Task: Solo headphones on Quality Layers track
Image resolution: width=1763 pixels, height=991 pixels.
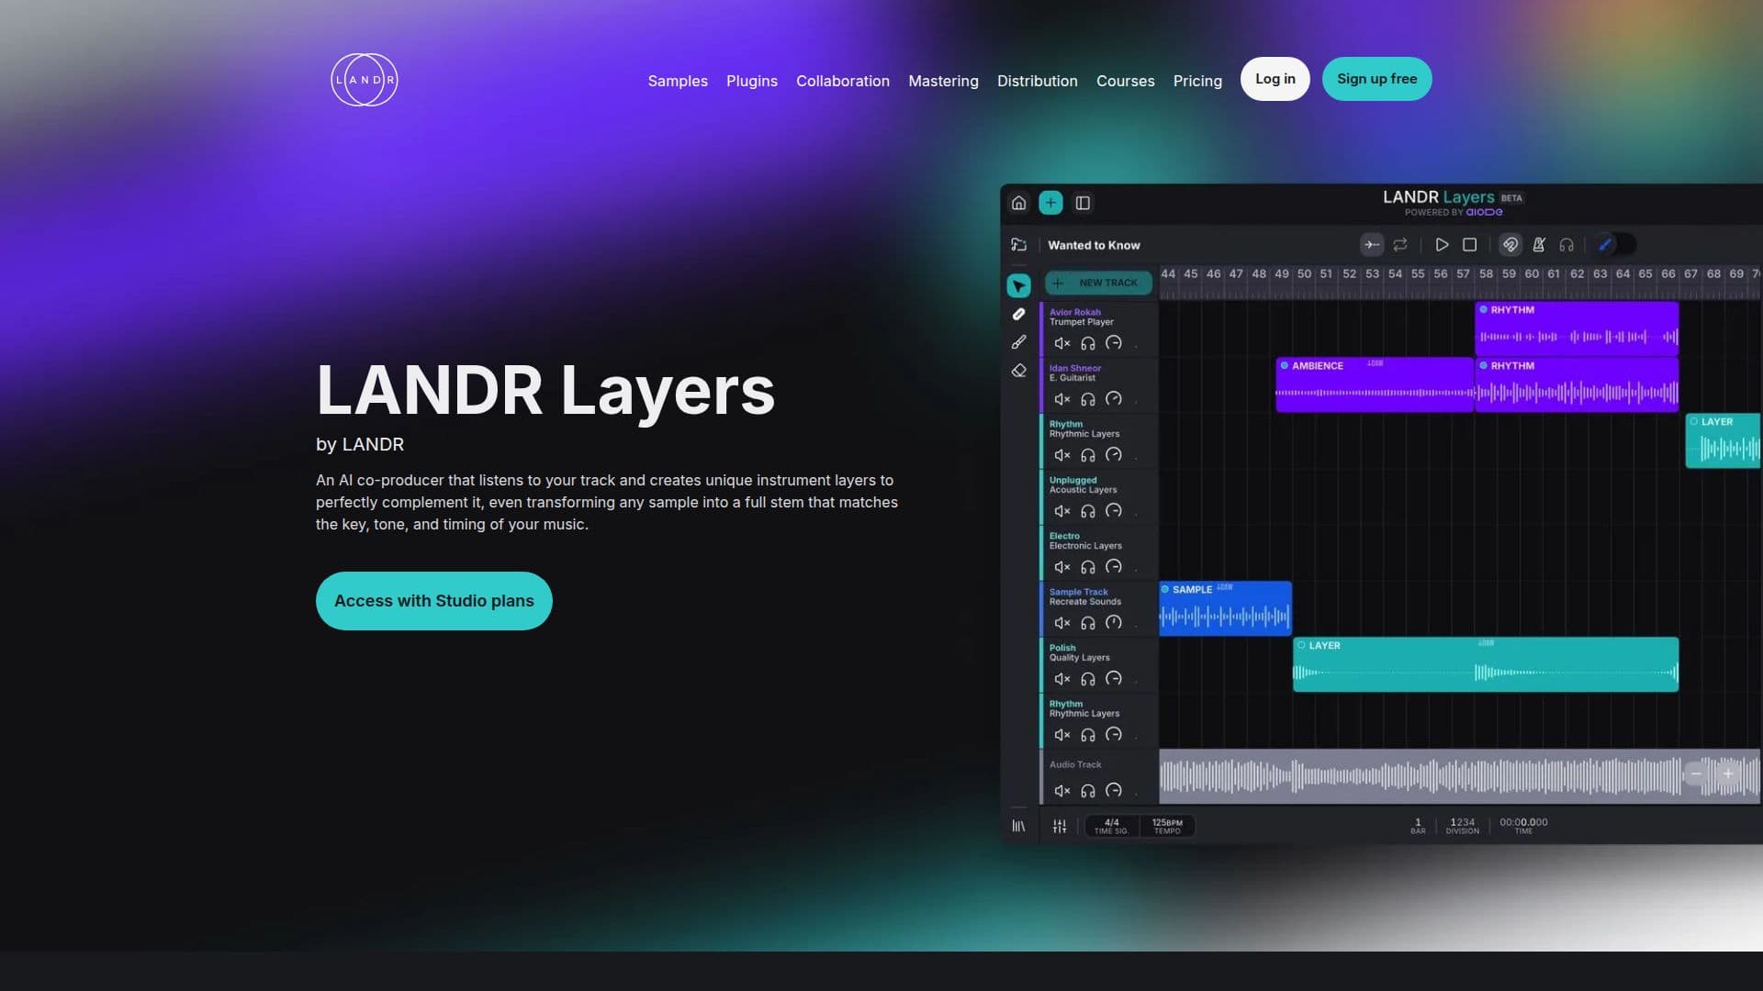Action: point(1088,679)
